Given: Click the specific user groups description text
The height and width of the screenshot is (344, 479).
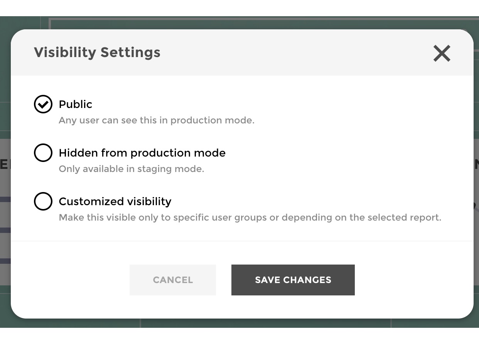Looking at the screenshot, I should (250, 217).
